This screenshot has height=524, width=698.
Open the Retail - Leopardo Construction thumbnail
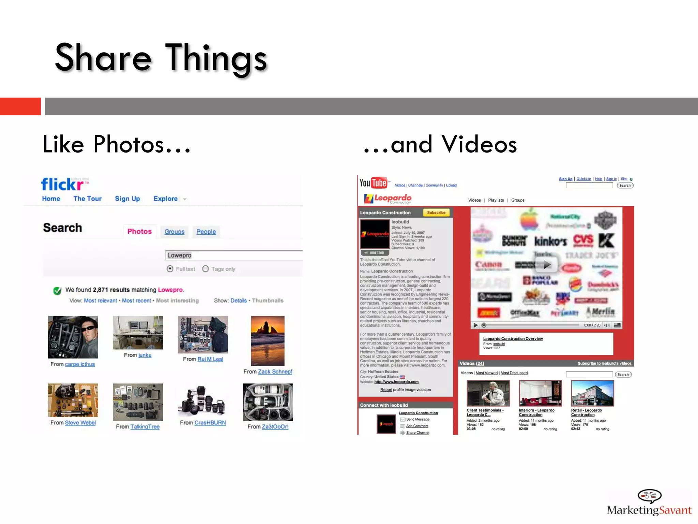[x=592, y=393]
